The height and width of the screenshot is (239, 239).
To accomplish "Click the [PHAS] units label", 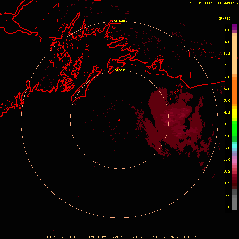I will coord(224,19).
